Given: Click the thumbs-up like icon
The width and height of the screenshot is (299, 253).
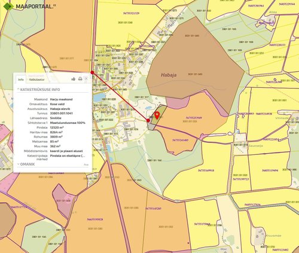Looking at the screenshot, I should click(x=74, y=79).
